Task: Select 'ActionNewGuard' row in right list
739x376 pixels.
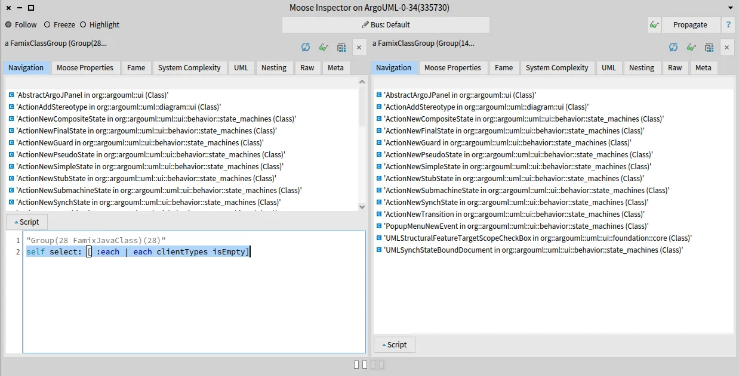Action: (553, 142)
